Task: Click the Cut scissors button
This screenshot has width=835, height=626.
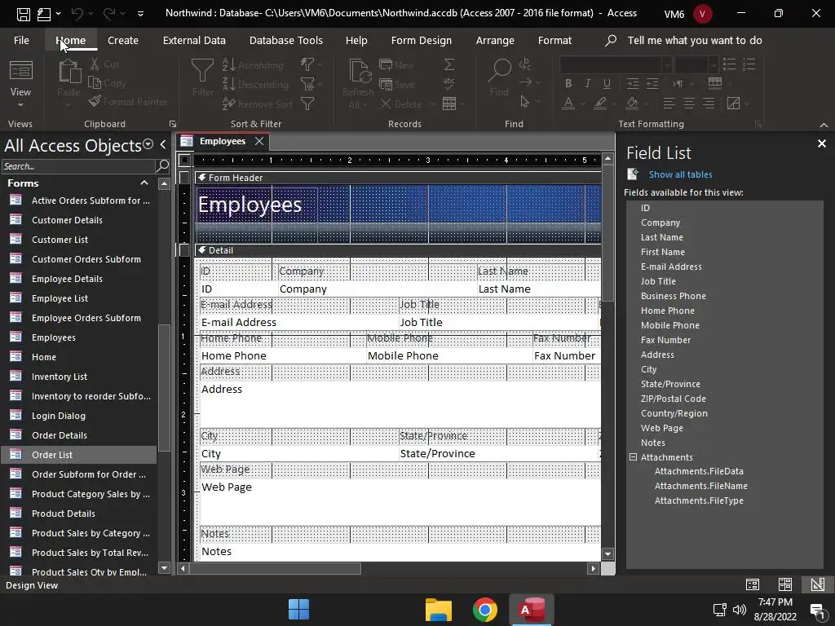Action: point(104,64)
